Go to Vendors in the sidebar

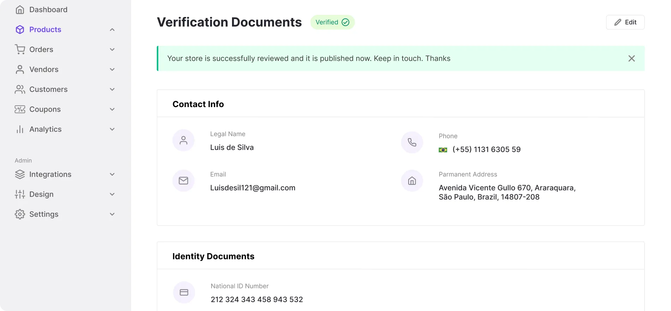[x=44, y=69]
